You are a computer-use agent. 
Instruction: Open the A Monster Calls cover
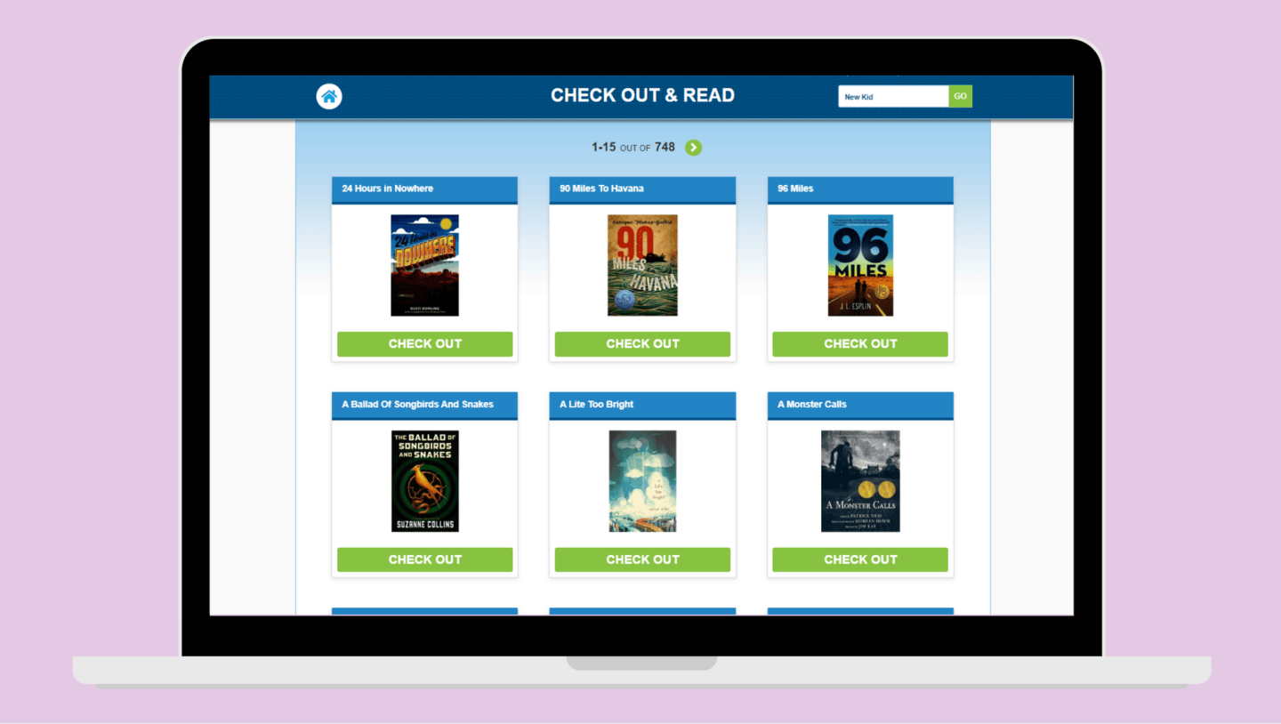click(860, 481)
